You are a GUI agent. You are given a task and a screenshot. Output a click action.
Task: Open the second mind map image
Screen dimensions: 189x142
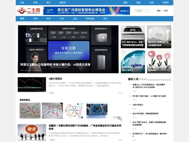pos(52,110)
